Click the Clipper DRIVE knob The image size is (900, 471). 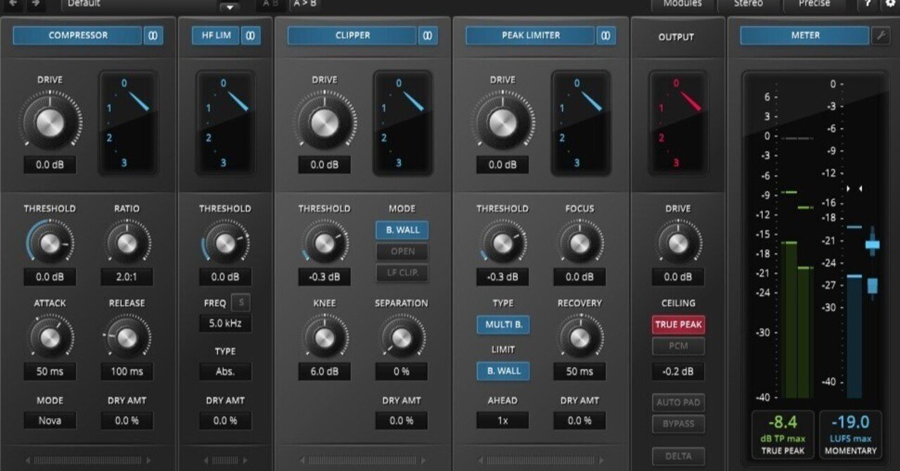tap(324, 122)
